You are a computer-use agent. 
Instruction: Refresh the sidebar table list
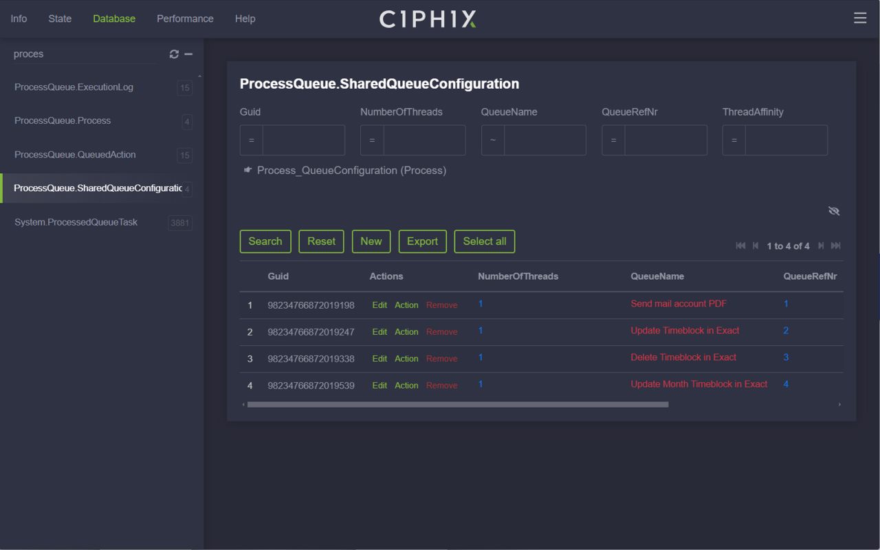173,54
